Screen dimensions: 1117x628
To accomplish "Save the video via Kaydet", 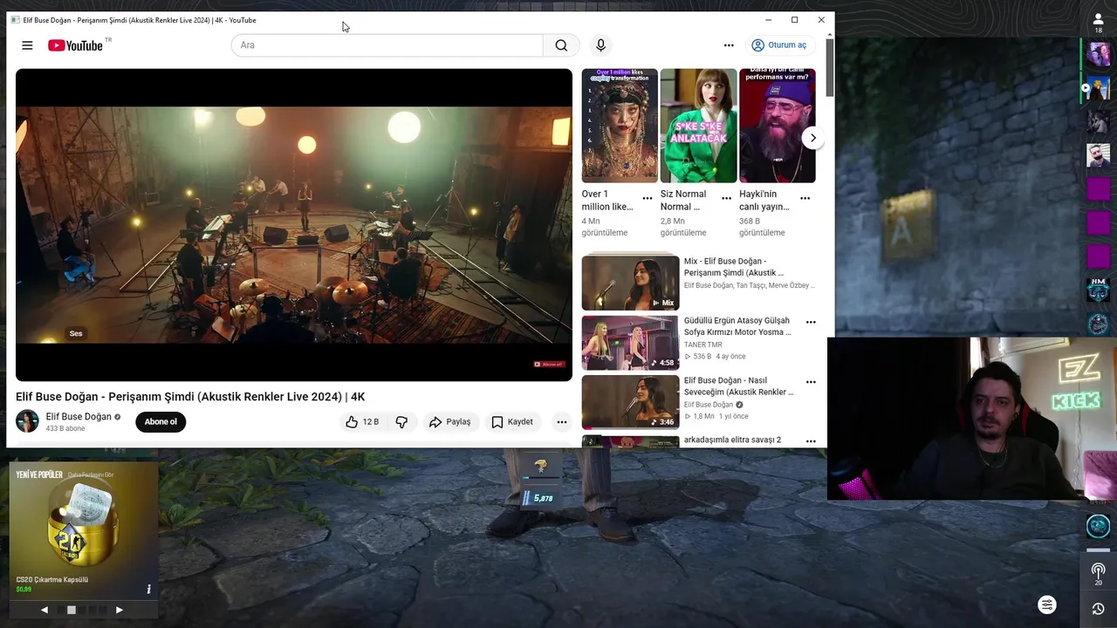I will [x=512, y=422].
